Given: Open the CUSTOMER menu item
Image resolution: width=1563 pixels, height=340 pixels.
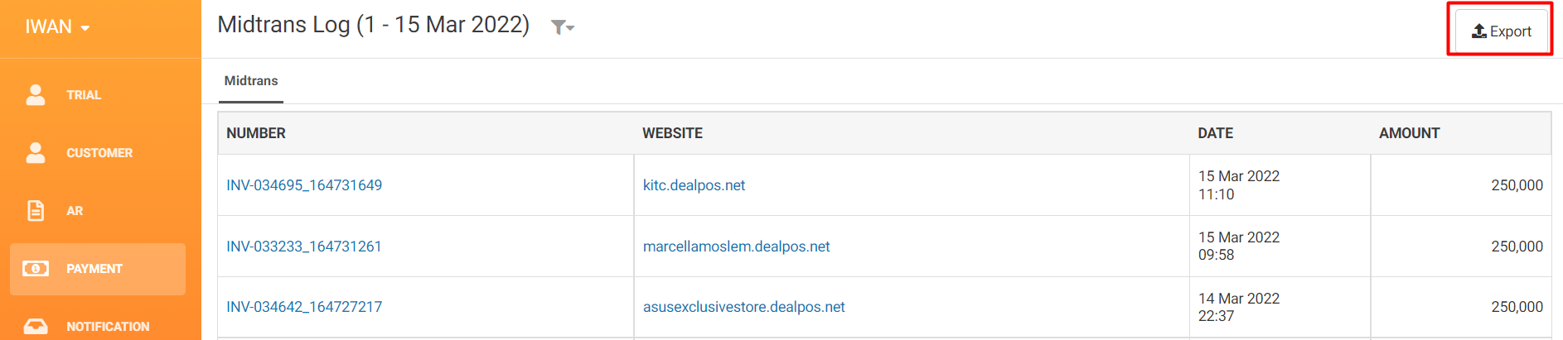Looking at the screenshot, I should (98, 153).
